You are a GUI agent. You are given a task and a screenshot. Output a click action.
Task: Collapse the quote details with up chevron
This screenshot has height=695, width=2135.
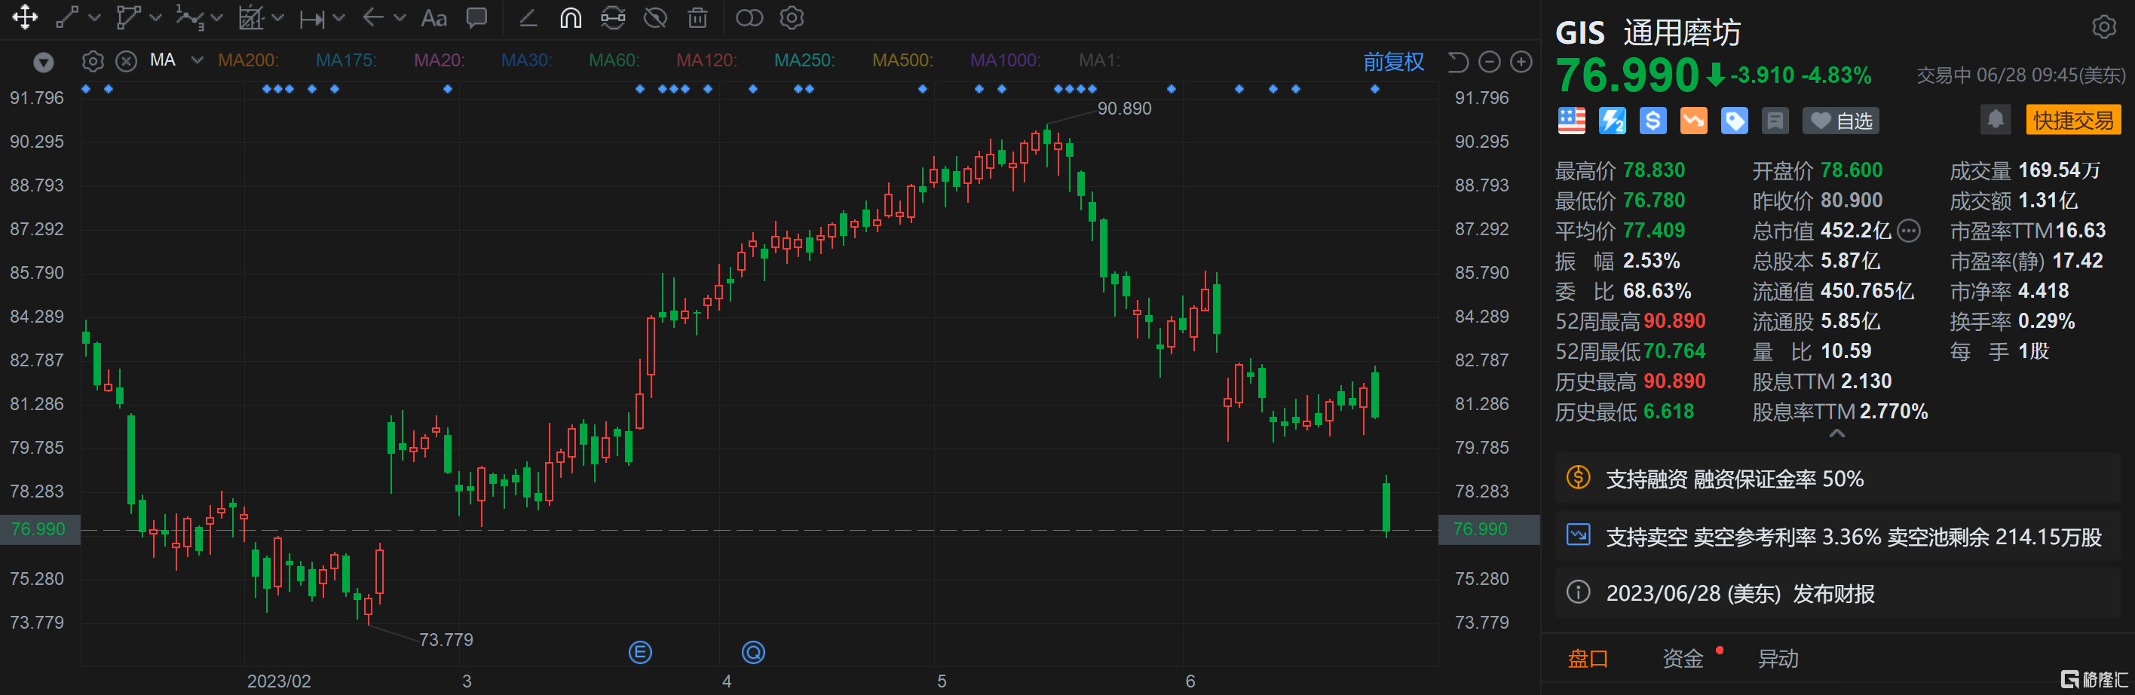(x=1836, y=433)
